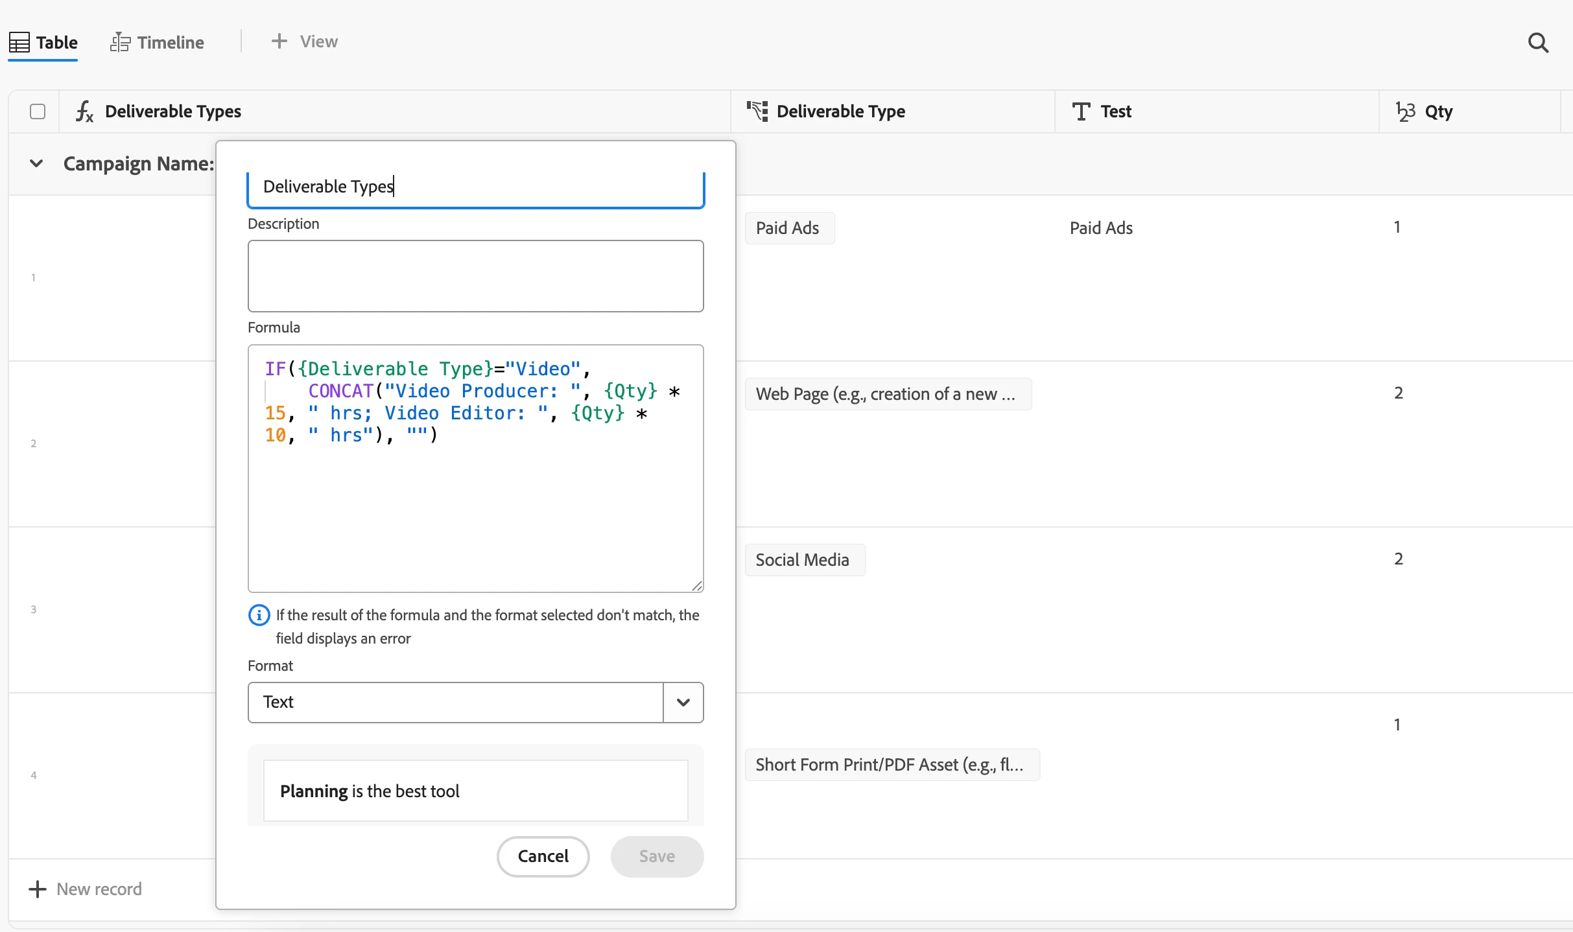Click the Deliverable Type column link icon
The height and width of the screenshot is (932, 1573).
point(757,111)
